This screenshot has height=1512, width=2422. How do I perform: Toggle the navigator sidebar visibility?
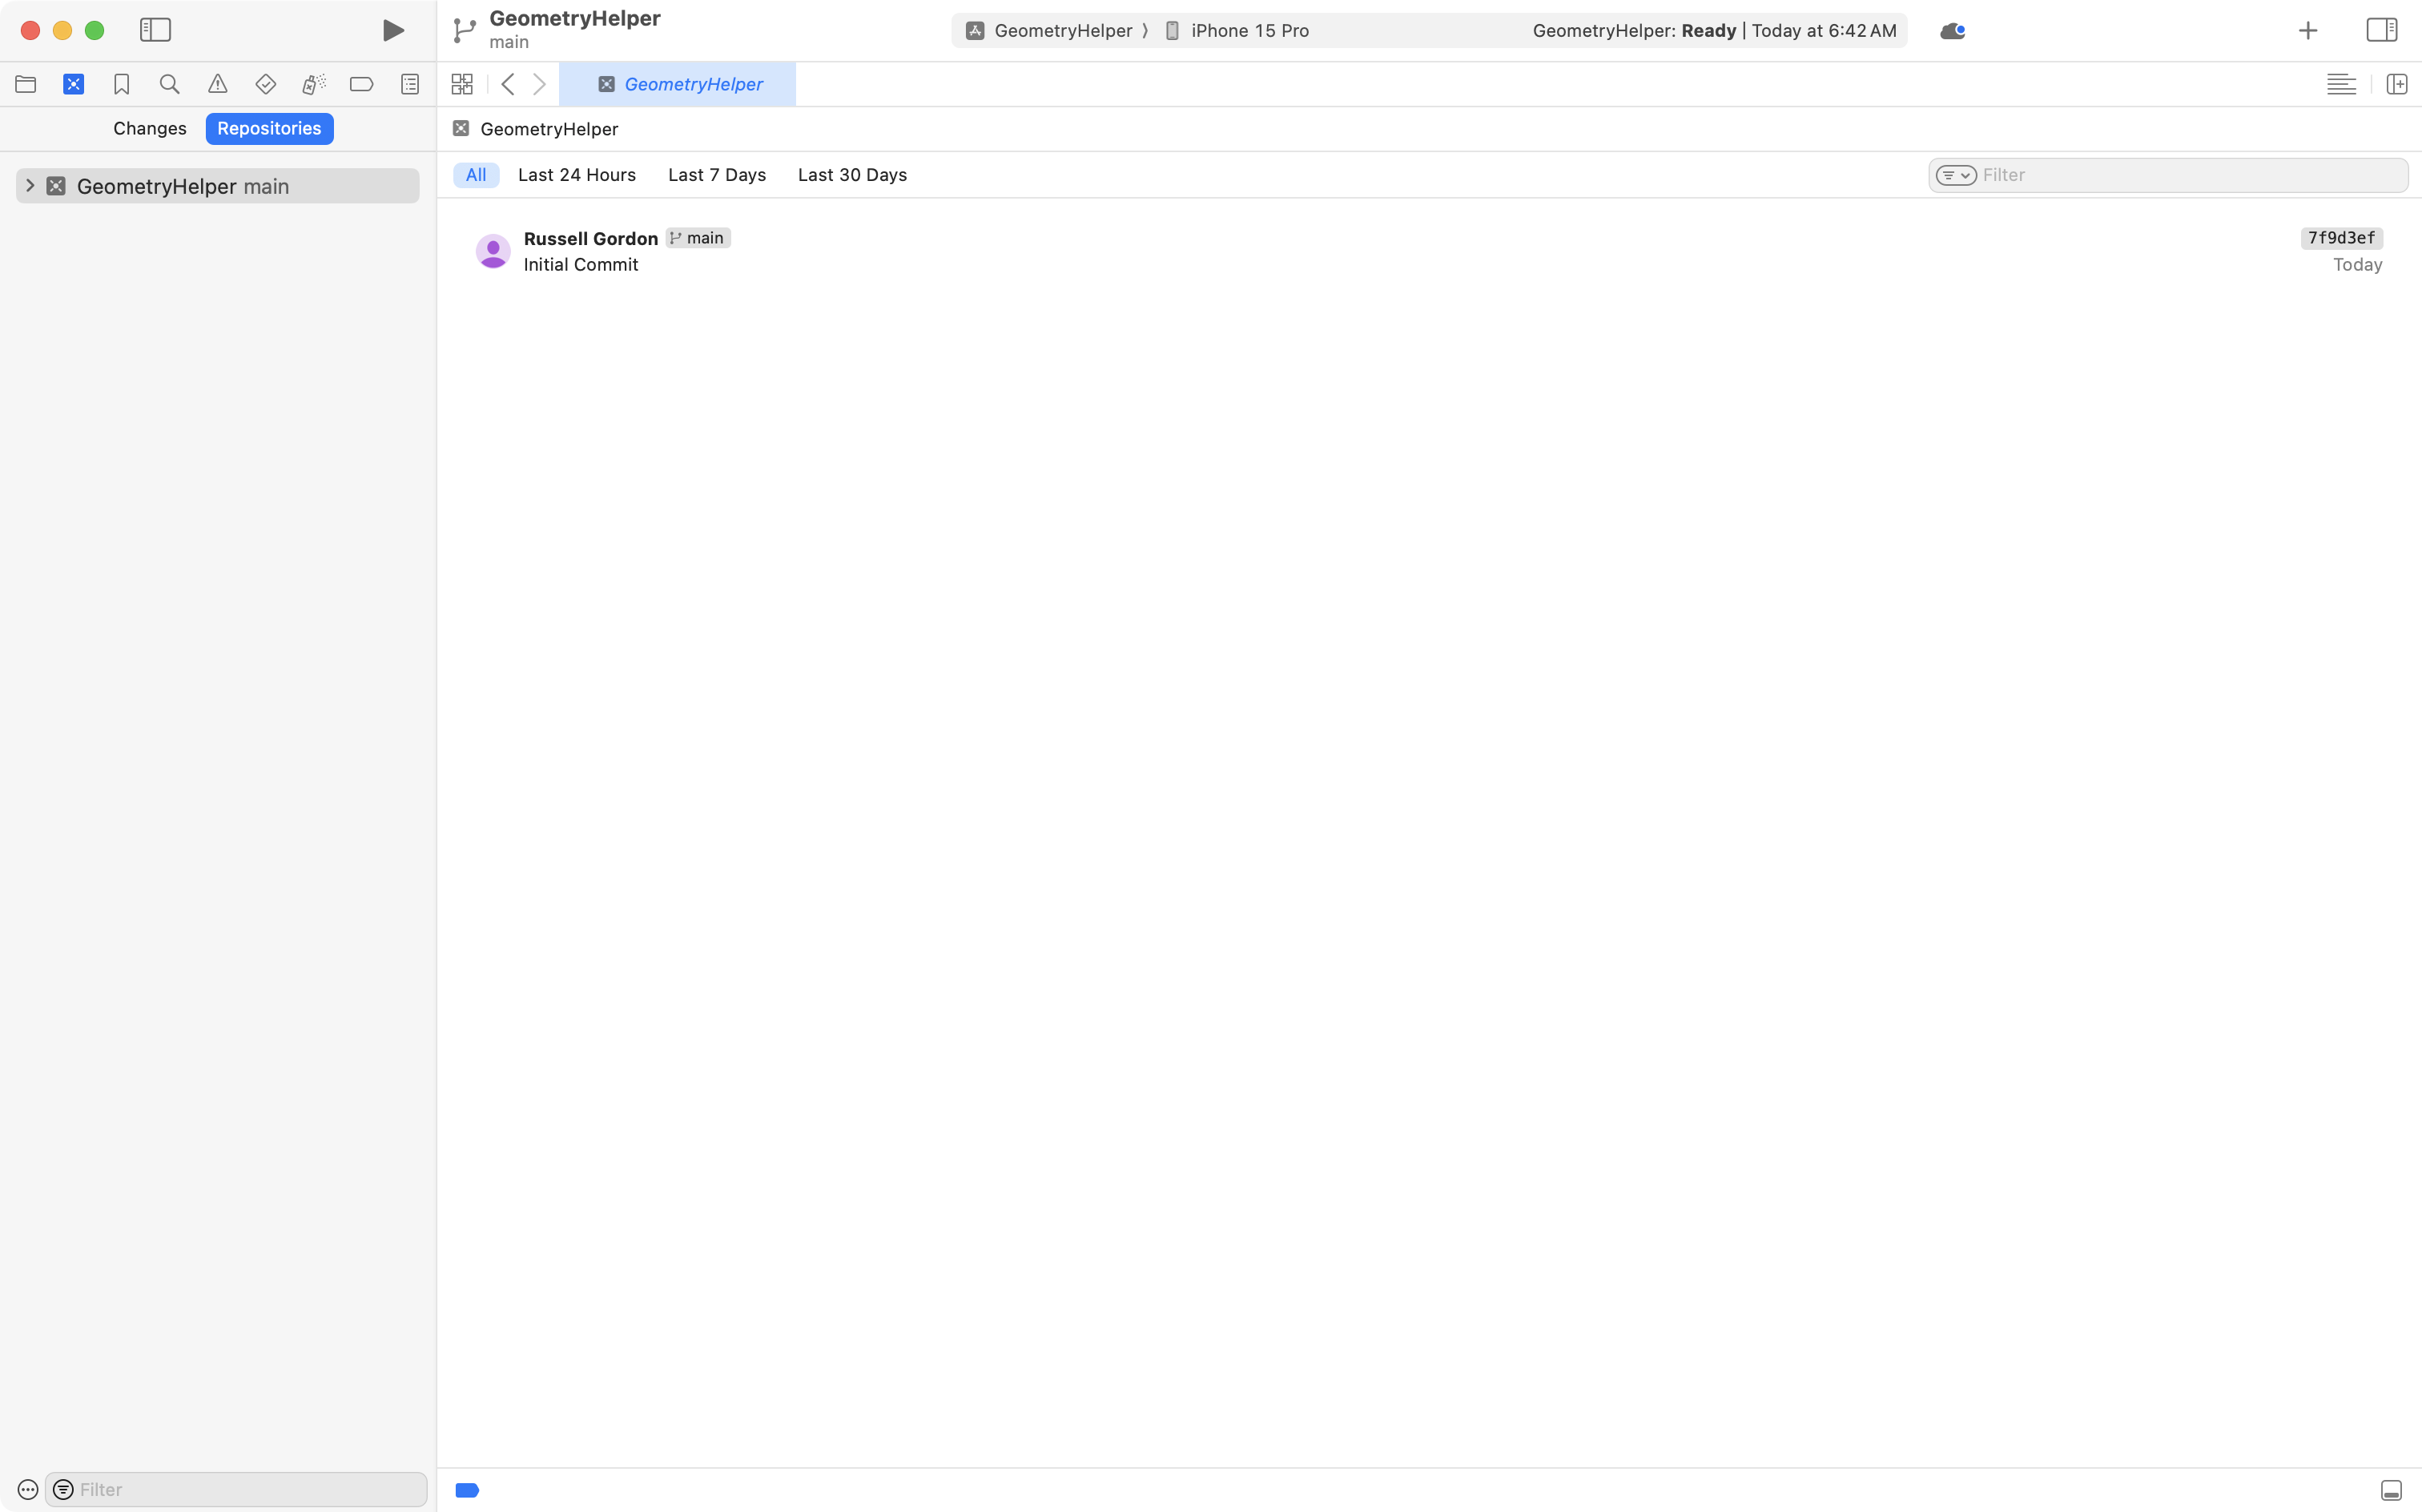155,30
